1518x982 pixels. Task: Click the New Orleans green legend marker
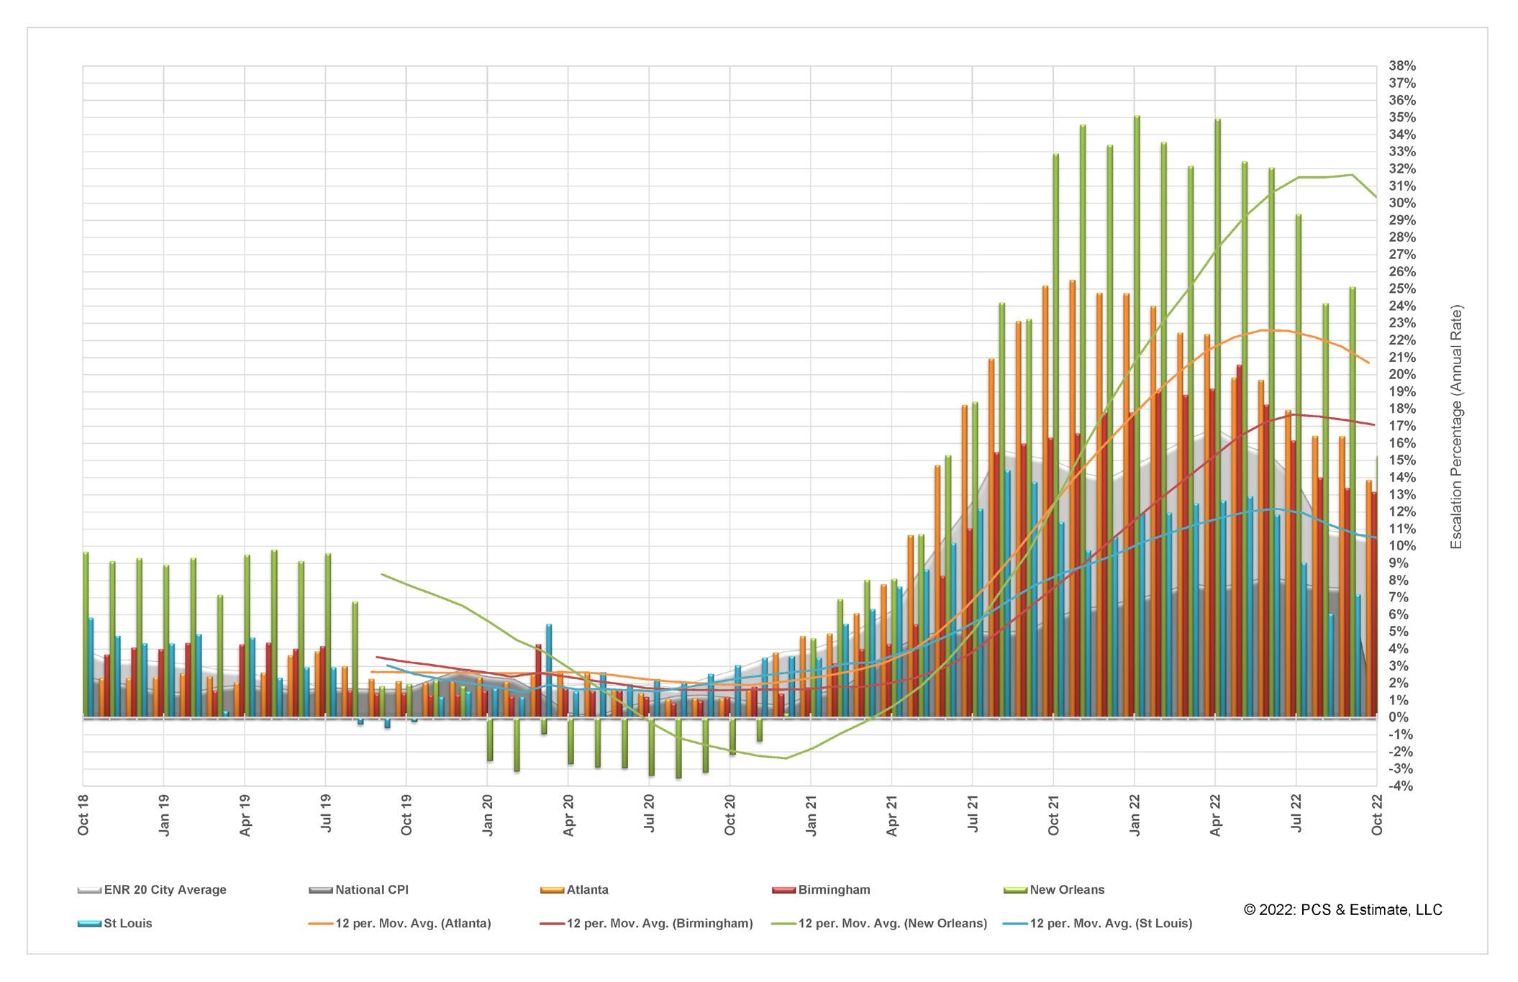1016,891
